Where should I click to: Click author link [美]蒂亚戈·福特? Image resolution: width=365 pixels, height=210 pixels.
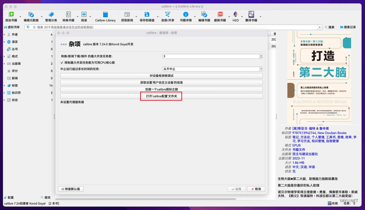point(304,128)
